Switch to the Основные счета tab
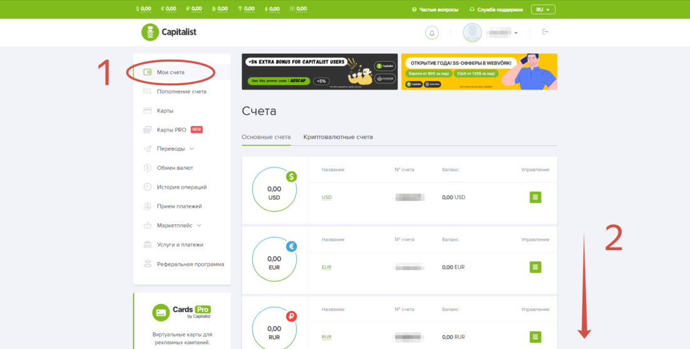Screen dimensions: 690x349 (x=266, y=137)
